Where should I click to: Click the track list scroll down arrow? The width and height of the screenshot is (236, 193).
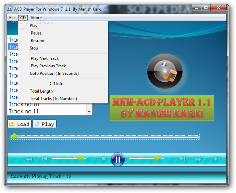(x=89, y=112)
